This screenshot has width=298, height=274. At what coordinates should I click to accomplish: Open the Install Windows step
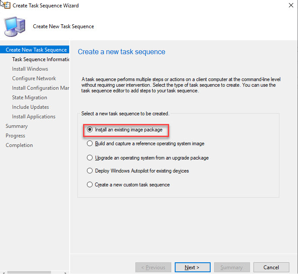[30, 69]
